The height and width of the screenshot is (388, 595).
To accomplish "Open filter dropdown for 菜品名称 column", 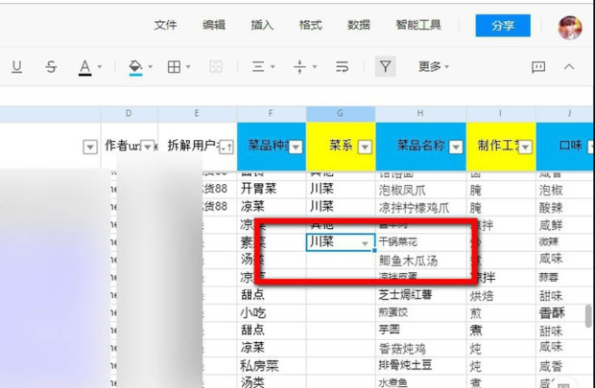I will pos(456,147).
